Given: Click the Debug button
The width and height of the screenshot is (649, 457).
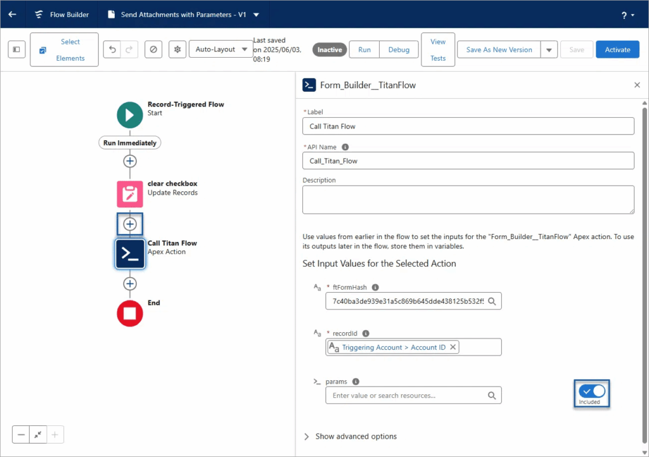Looking at the screenshot, I should coord(399,49).
